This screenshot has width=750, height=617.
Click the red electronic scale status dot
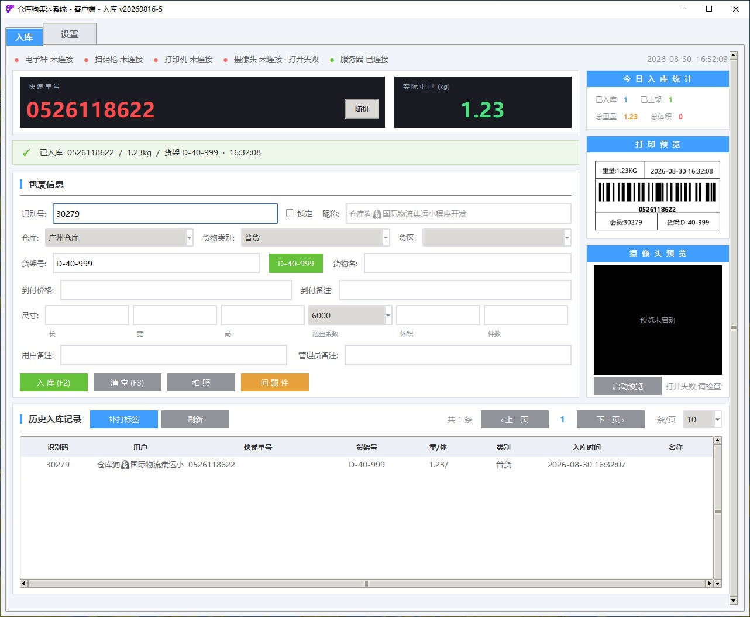(x=17, y=60)
